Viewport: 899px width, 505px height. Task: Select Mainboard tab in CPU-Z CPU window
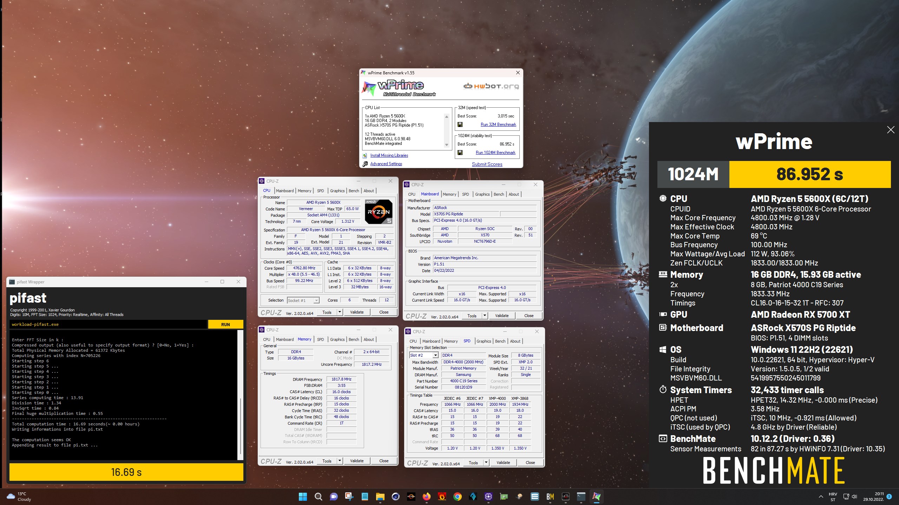[284, 191]
